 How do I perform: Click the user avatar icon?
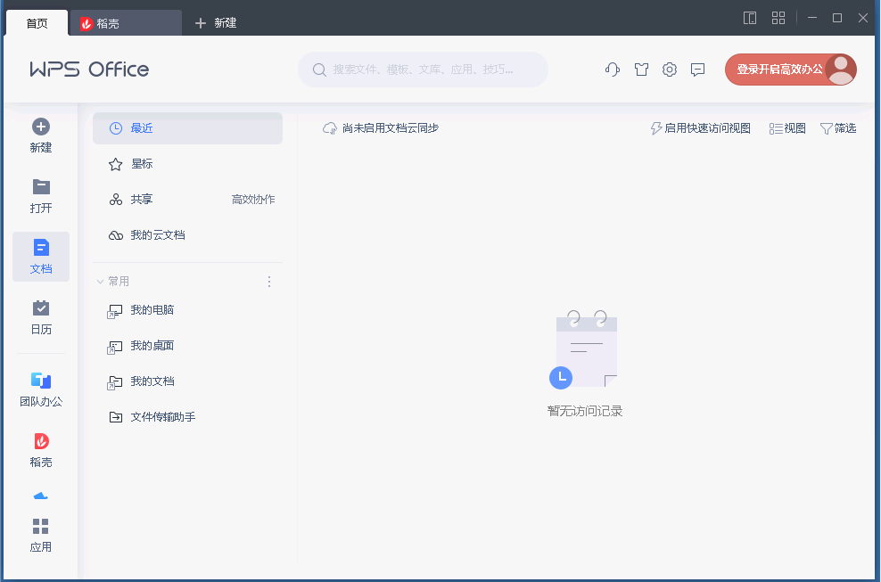841,70
